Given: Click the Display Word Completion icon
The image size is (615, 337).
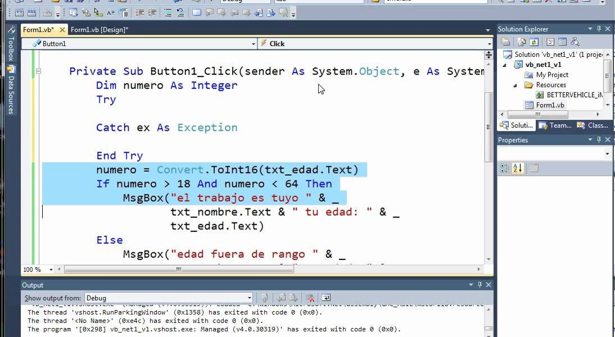Looking at the screenshot, I should (x=111, y=13).
